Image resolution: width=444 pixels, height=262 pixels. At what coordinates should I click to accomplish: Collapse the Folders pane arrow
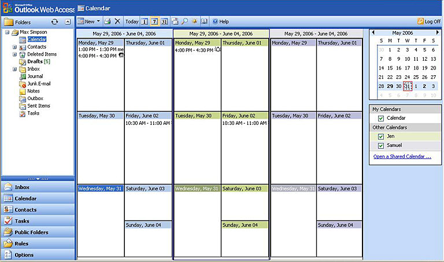tap(68, 22)
